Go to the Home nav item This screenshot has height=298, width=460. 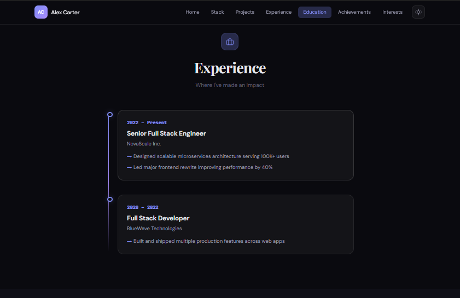[x=193, y=12]
